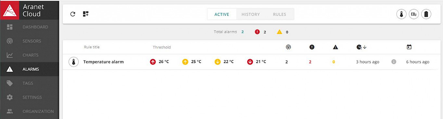The width and height of the screenshot is (443, 119).
Task: Sort by last alarm time column
Action: 361,47
